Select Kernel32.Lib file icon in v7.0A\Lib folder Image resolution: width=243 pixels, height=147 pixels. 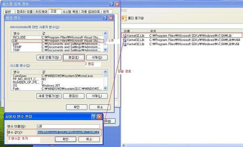pos(125,36)
